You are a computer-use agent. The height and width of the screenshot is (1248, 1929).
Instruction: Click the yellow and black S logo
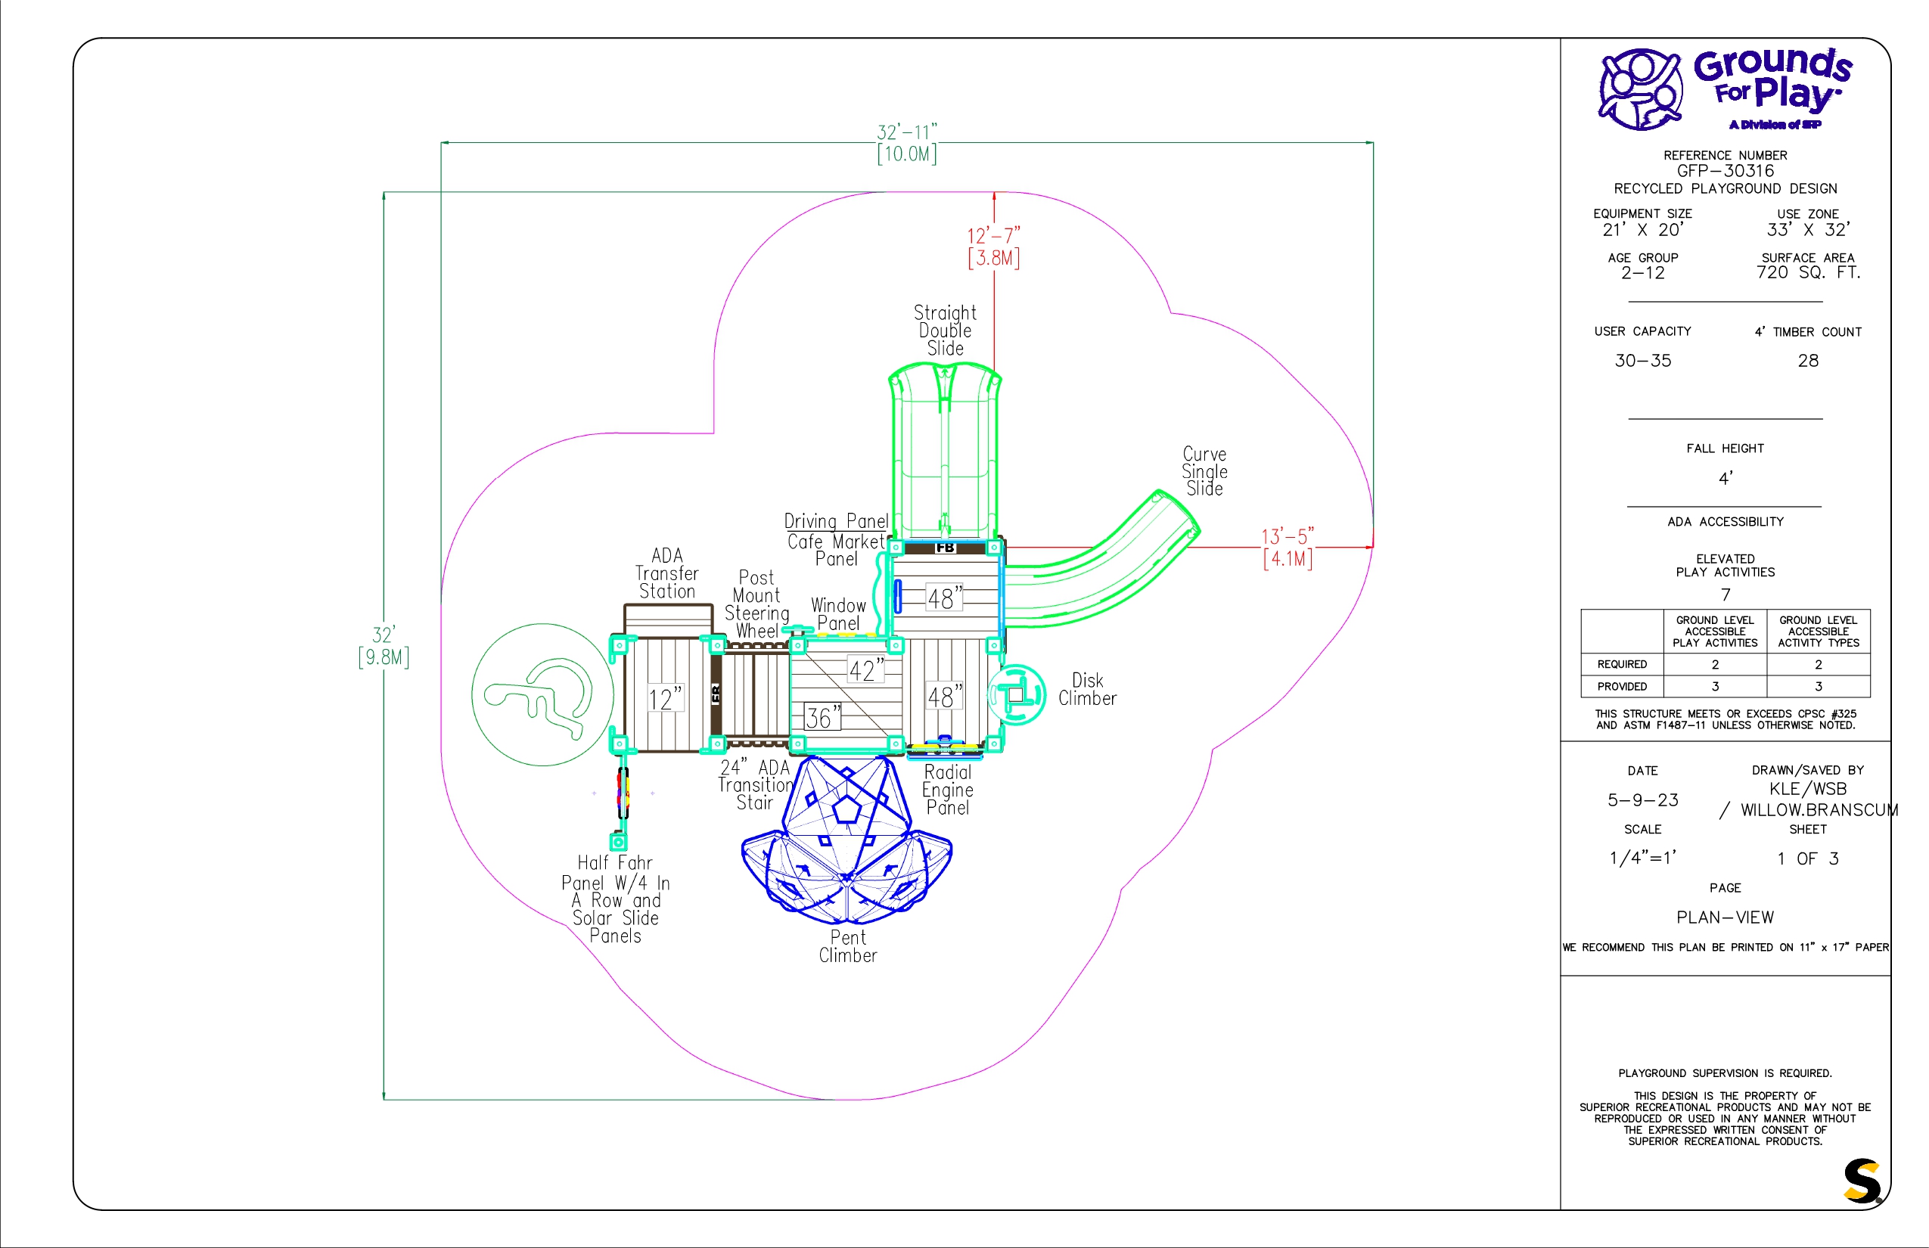(x=1862, y=1181)
